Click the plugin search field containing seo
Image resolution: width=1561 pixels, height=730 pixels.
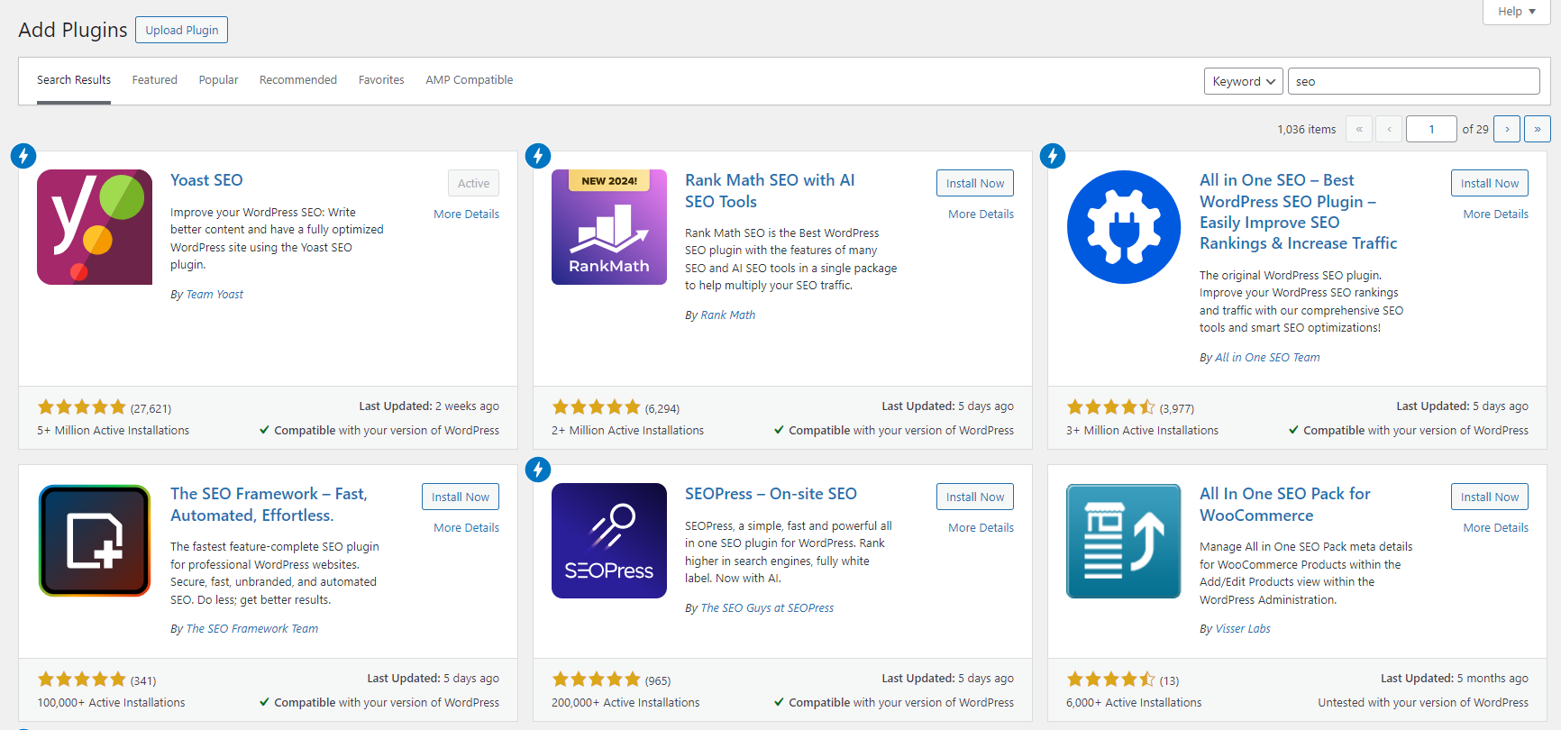point(1413,81)
